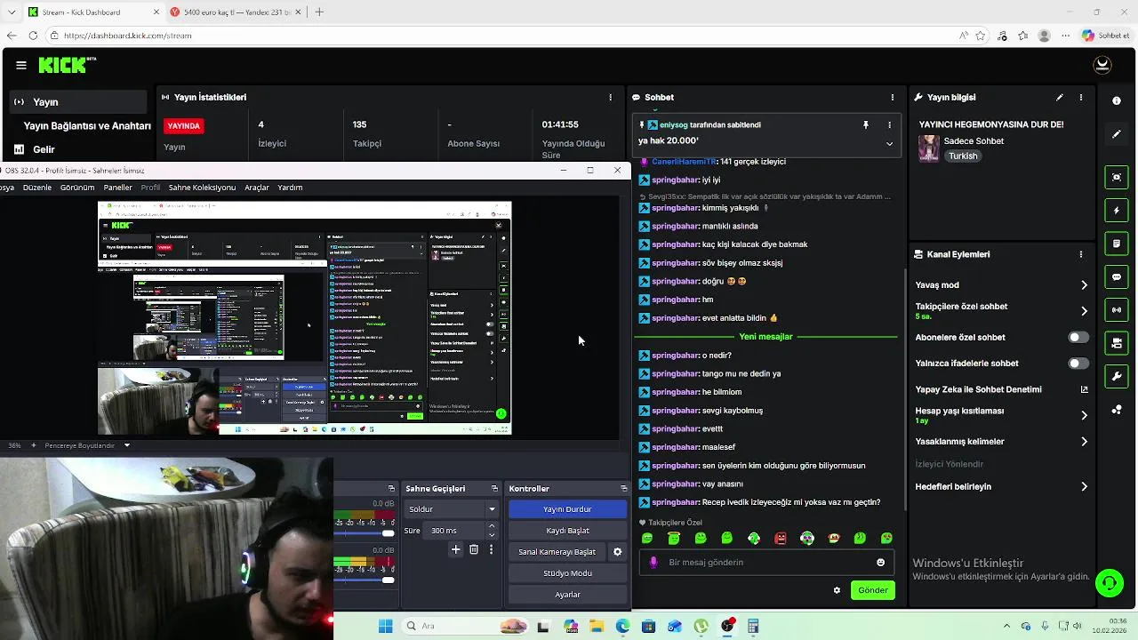Toggle Yalnızca ifadelerle sohbet switch
The width and height of the screenshot is (1138, 640).
1078,363
